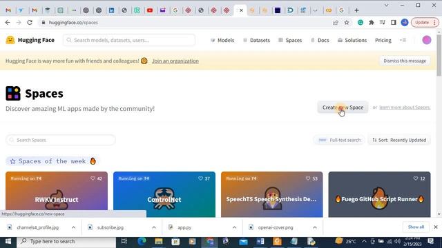Expand options for openai-cover.png download
This screenshot has width=442, height=248.
tap(315, 227)
